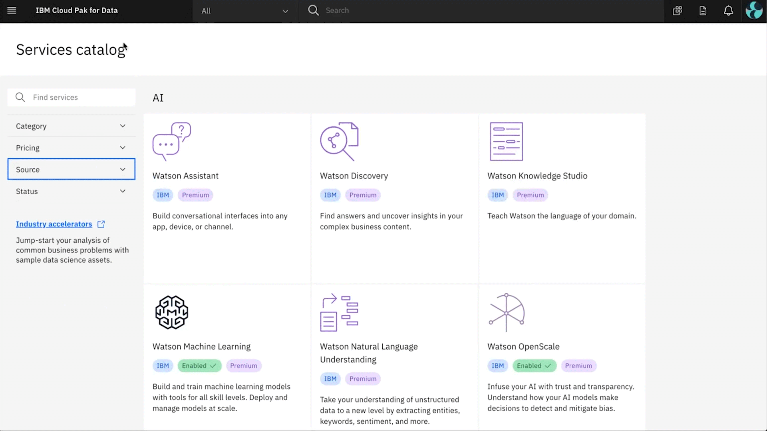Click the Premium tag on Watson Assistant
Viewport: 767px width, 431px height.
(195, 195)
